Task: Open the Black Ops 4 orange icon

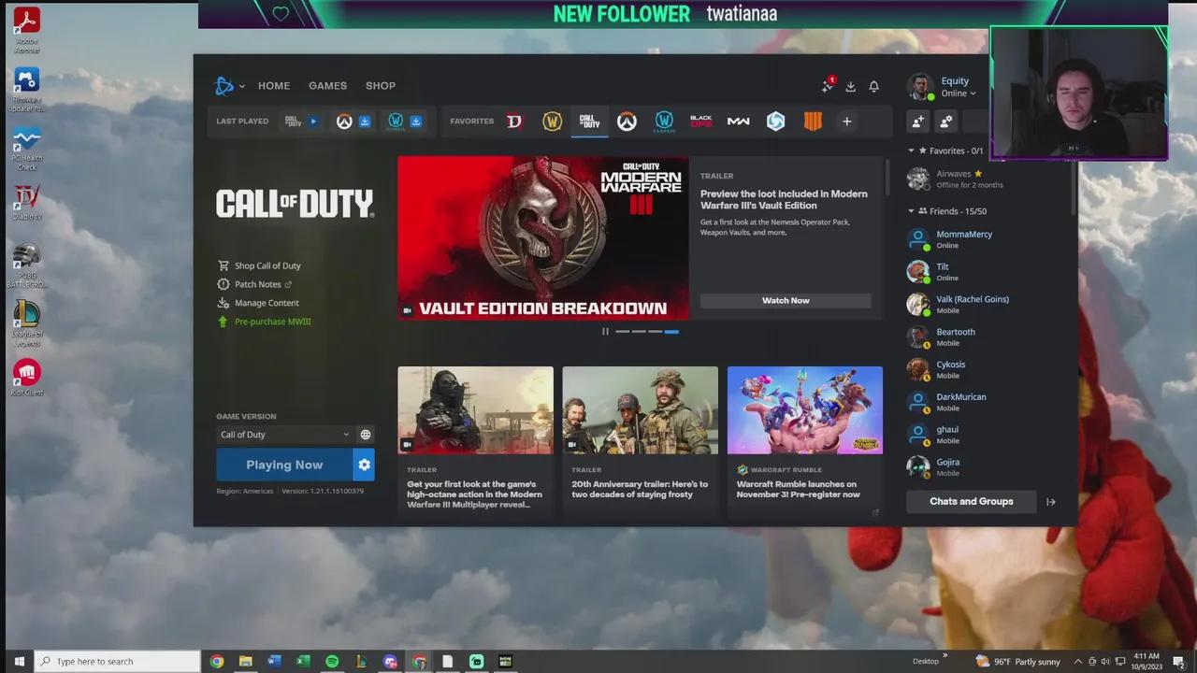Action: [x=813, y=122]
